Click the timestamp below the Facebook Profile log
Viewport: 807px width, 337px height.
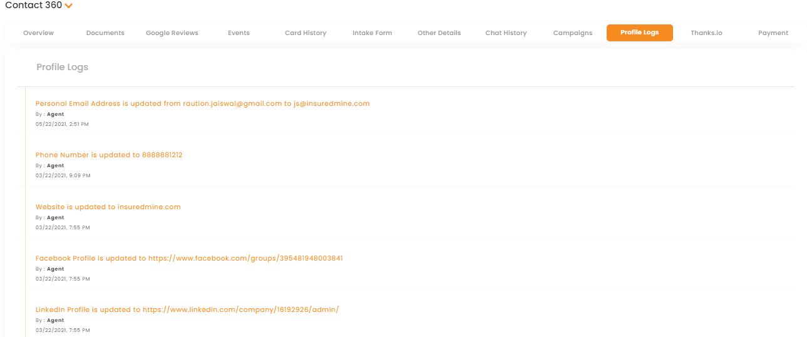point(63,279)
